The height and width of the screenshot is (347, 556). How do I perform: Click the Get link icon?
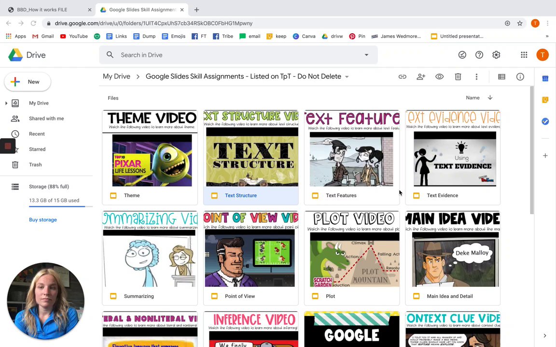tap(402, 77)
